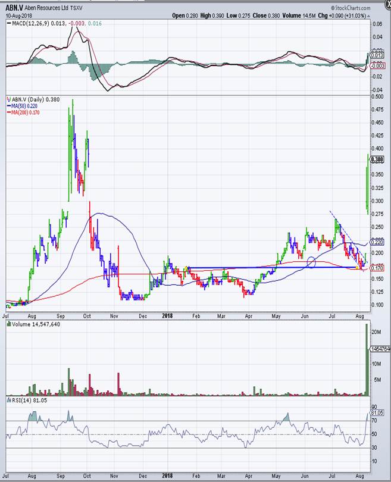391x482 pixels.
Task: Click the ABN.V ticker symbol in the header
Action: point(14,8)
